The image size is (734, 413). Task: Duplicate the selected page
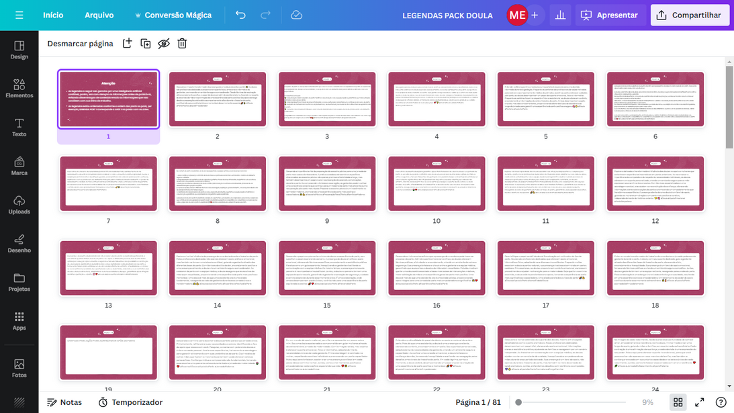(145, 44)
